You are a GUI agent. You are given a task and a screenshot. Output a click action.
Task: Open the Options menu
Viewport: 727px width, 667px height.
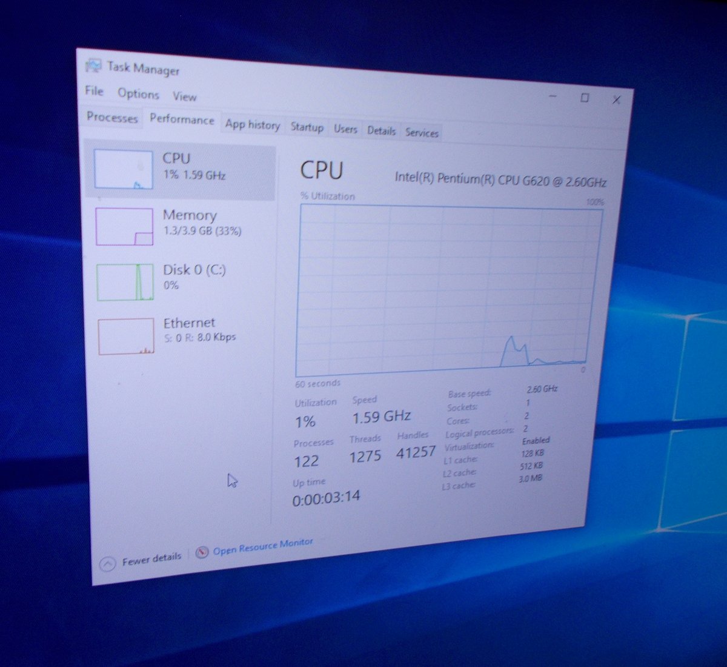tap(138, 93)
